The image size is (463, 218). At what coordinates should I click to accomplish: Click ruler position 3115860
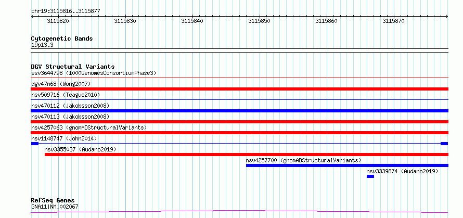click(x=327, y=21)
